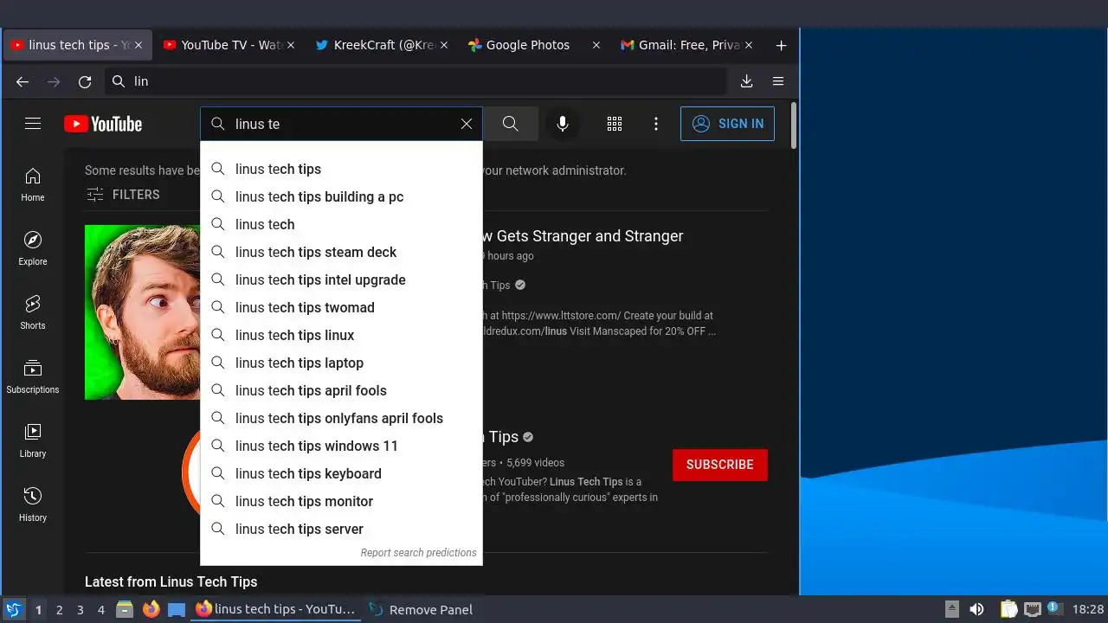Focus linus tech tips YouTube taskbar entry
The width and height of the screenshot is (1108, 623).
pyautogui.click(x=275, y=609)
